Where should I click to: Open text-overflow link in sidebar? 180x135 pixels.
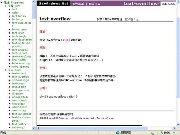pyautogui.click(x=21, y=77)
